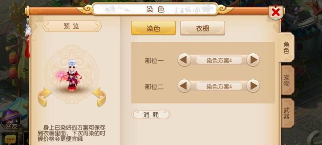Screen dimensions: 322x145
Task: Click the 消耗 cost label
Action: click(151, 115)
